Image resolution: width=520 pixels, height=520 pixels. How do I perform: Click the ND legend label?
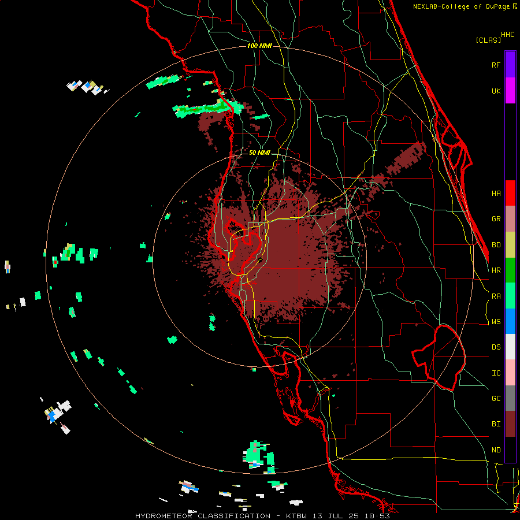point(496,450)
